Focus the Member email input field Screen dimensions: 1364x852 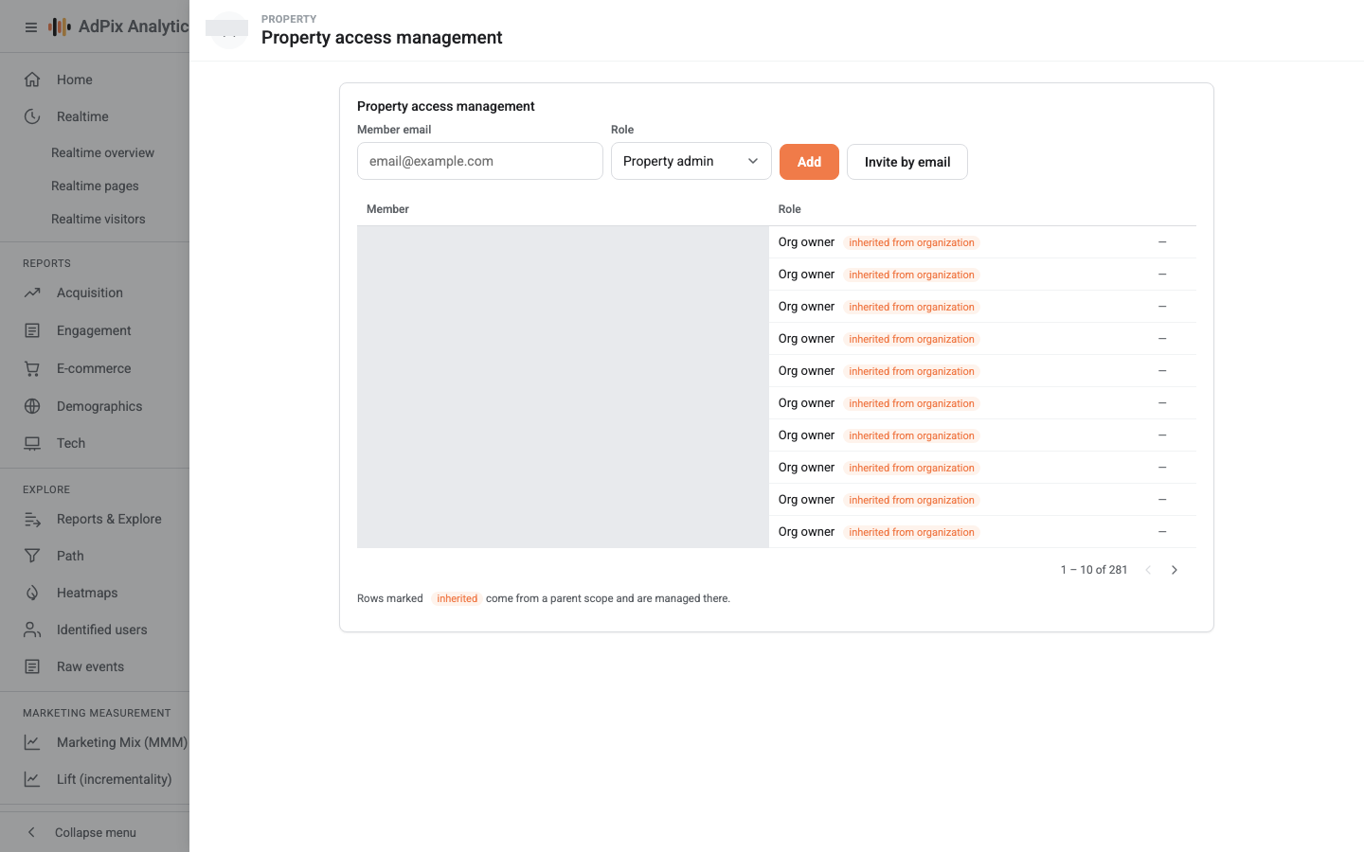point(480,161)
